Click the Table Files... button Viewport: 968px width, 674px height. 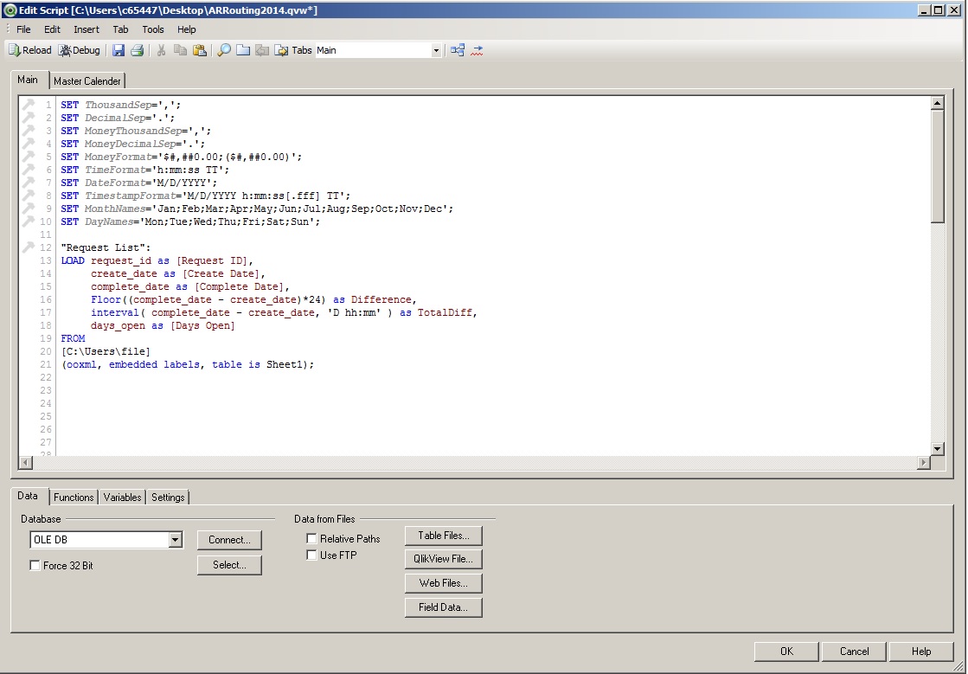[x=443, y=536]
